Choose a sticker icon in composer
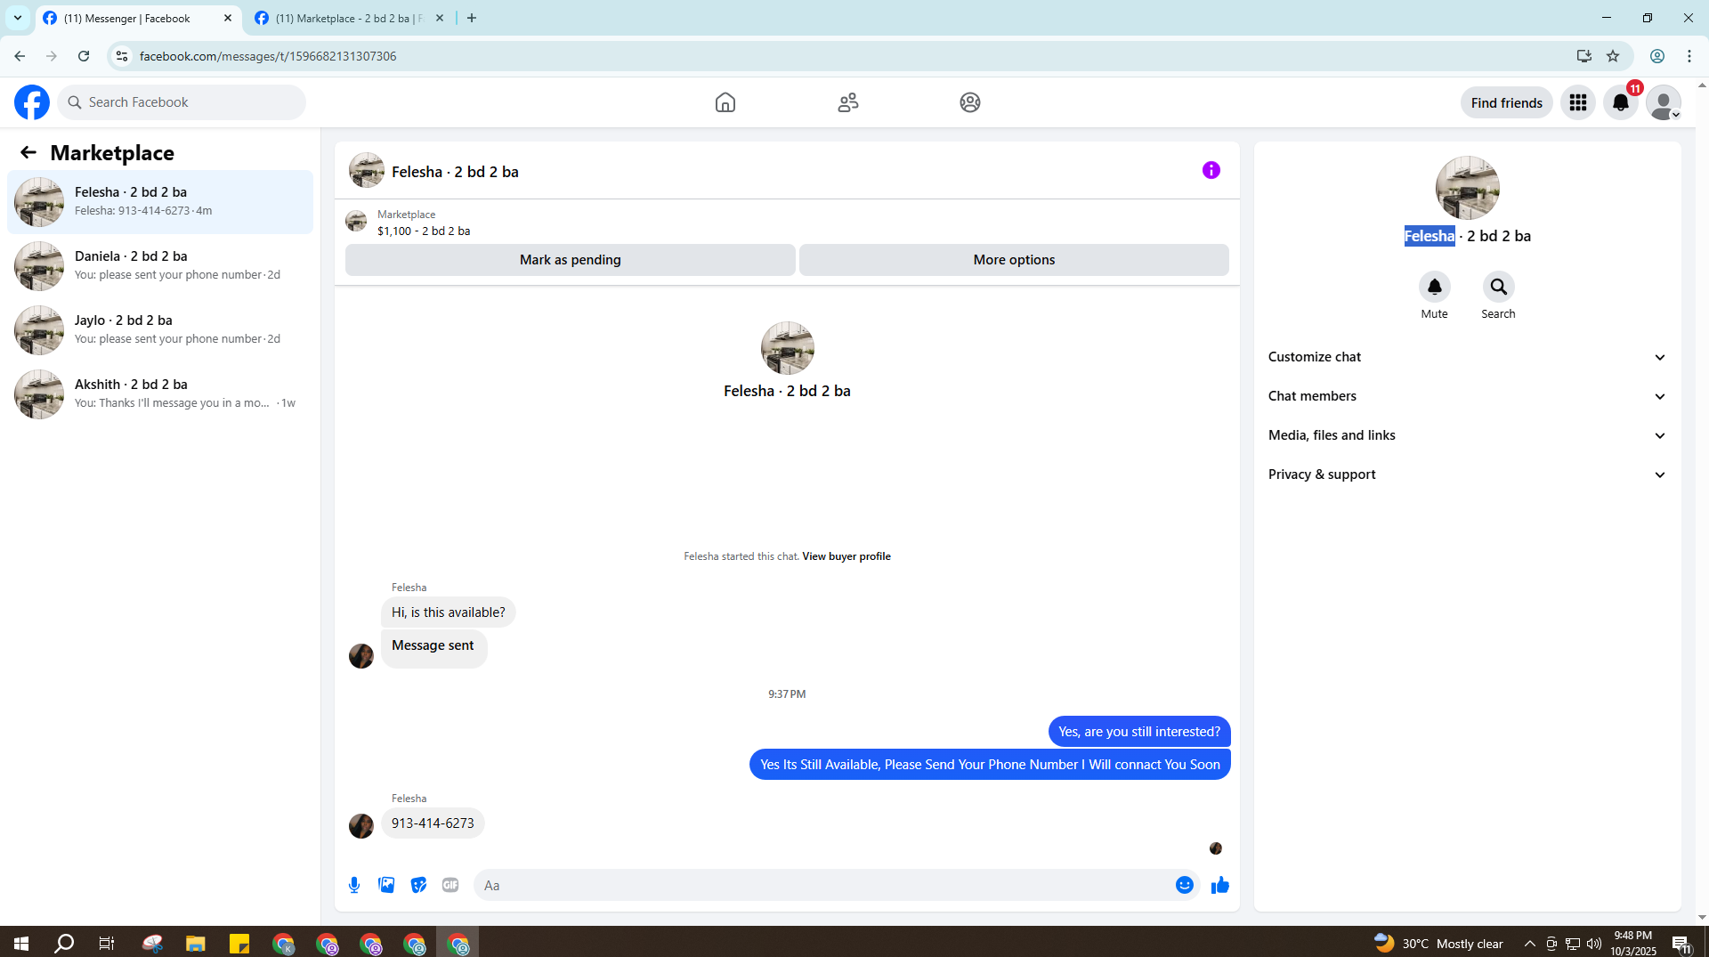Image resolution: width=1709 pixels, height=957 pixels. [418, 885]
